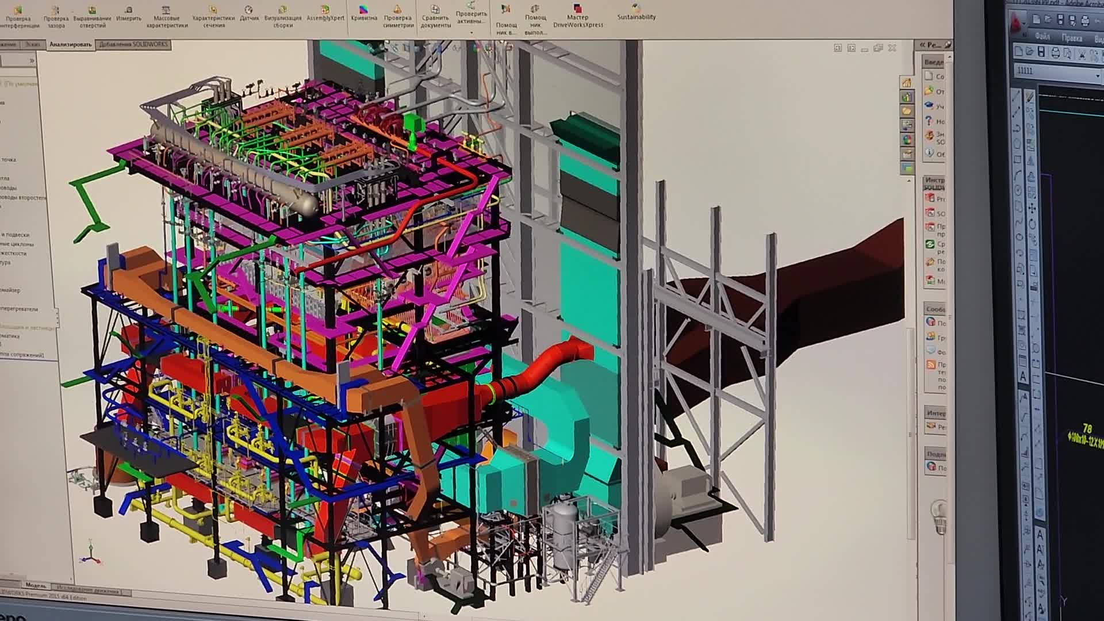Open Мастер DriveWorksXpress

[x=578, y=17]
